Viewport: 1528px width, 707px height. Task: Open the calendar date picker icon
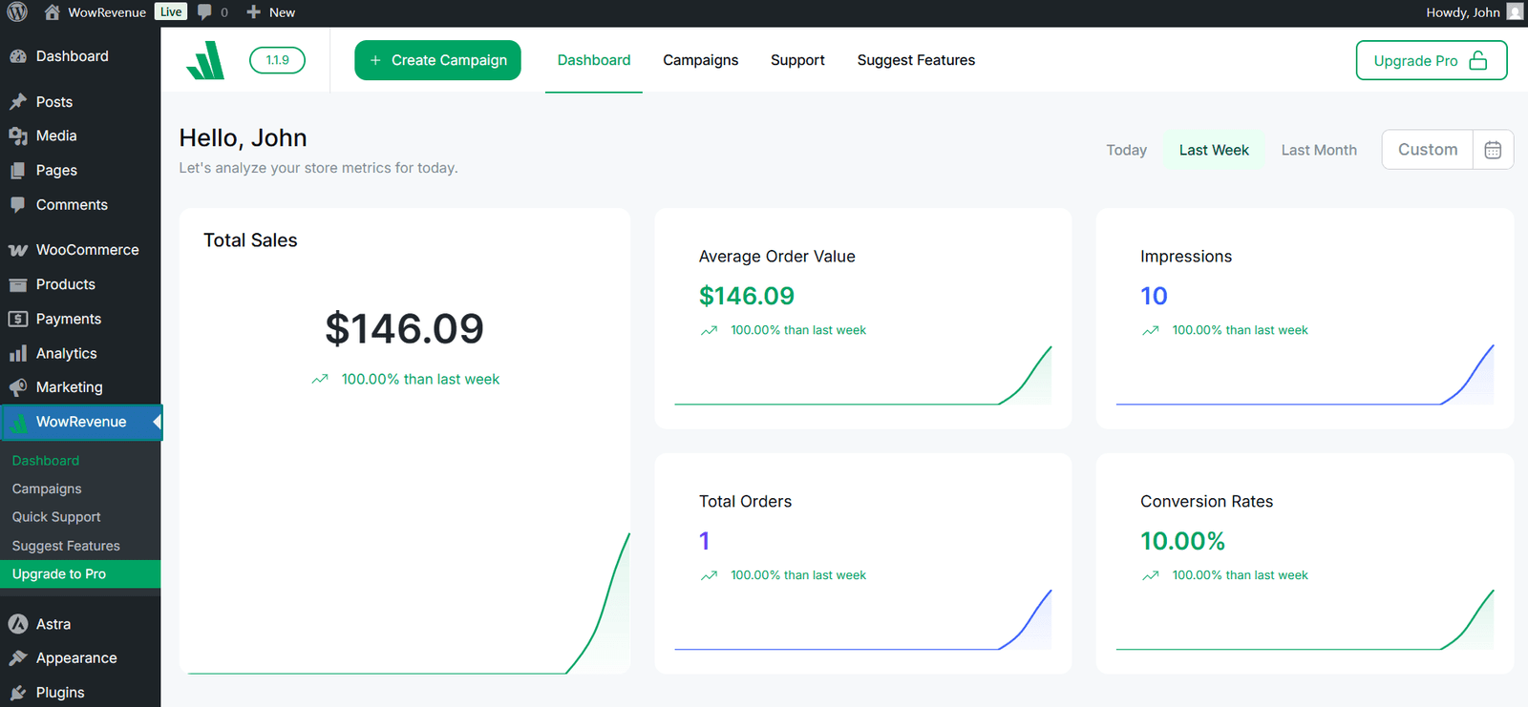point(1494,150)
